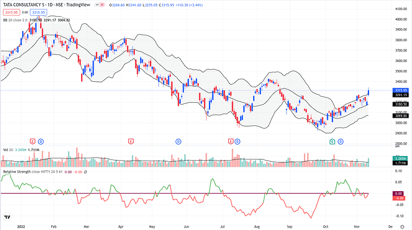Viewport: 412px width, 230px height.
Task: Click the 3500.00 price scale label
Action: [401, 71]
